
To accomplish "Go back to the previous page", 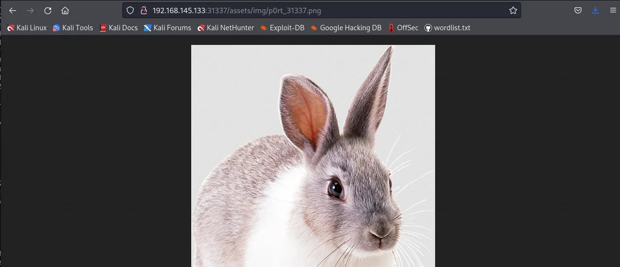I will [x=13, y=10].
